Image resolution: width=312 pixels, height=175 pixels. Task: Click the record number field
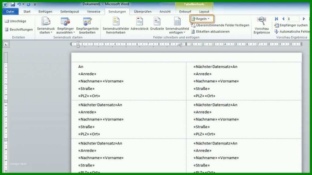coord(293,19)
